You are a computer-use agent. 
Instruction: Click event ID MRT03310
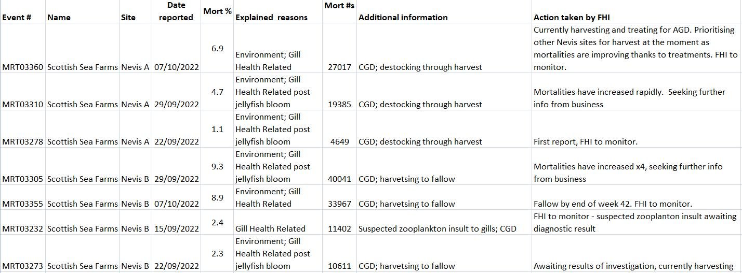[x=23, y=104]
